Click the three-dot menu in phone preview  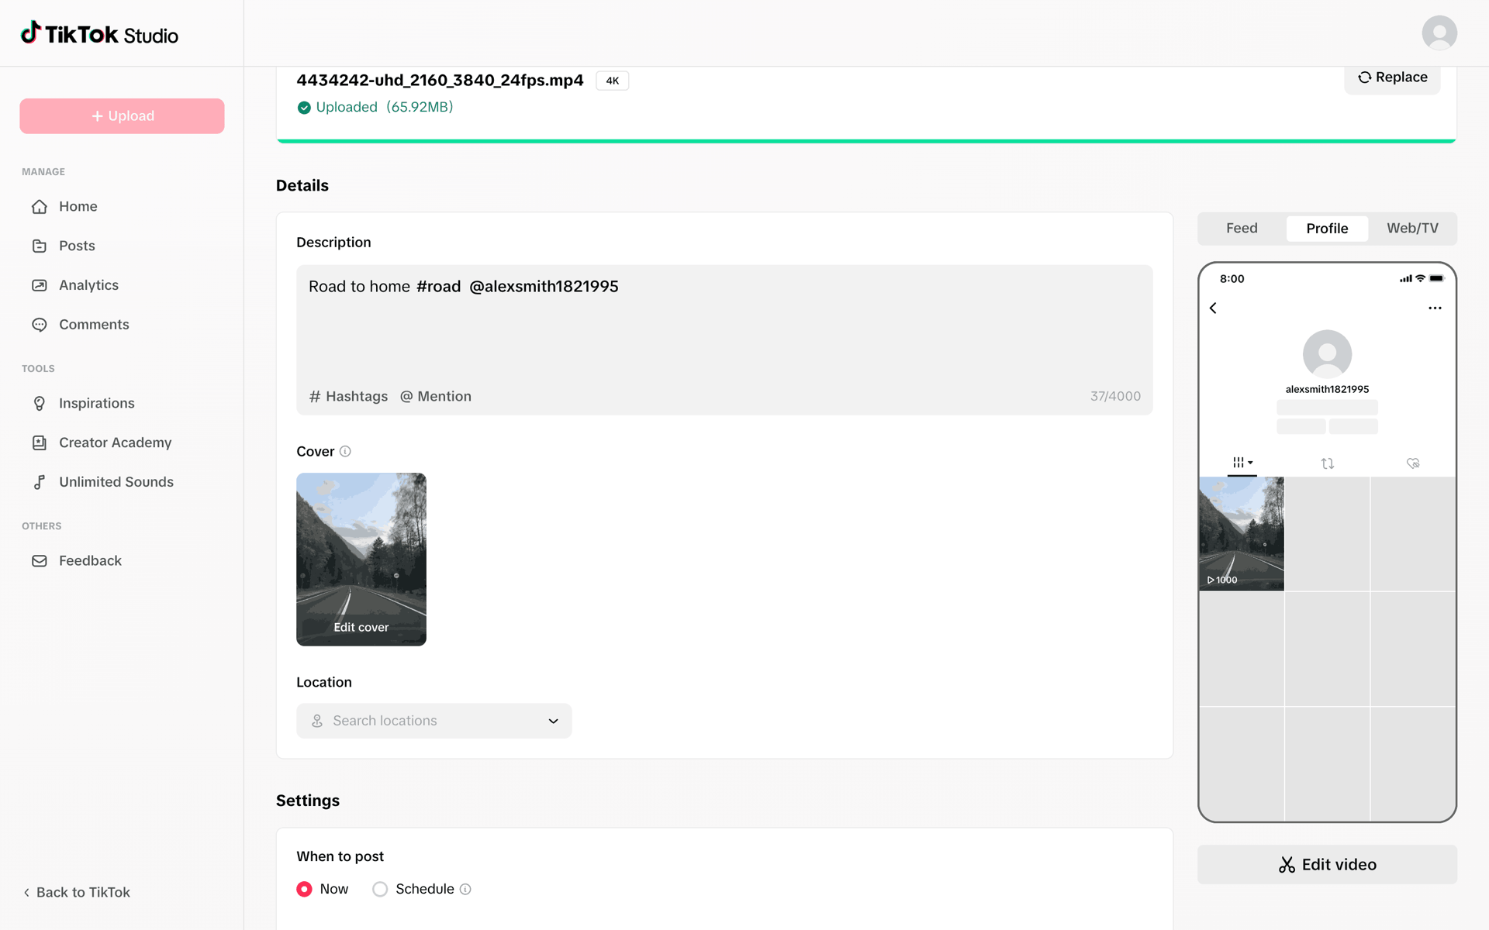(1435, 308)
